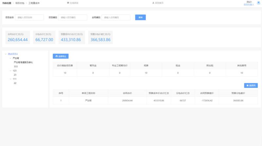
Task: Click the 项目编码 input field
Action: pos(73,17)
